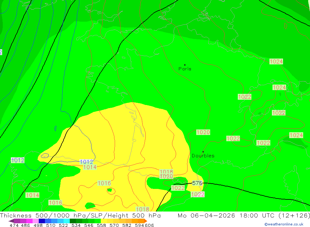Click the 522 legend value
310x227 pixels.
[x=63, y=225]
